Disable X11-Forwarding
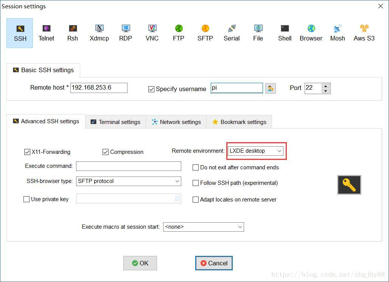Viewport: 389px width, 282px height. (x=27, y=152)
